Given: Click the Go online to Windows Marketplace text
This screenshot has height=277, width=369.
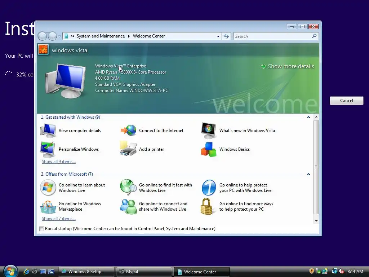Looking at the screenshot, I should 80,207.
